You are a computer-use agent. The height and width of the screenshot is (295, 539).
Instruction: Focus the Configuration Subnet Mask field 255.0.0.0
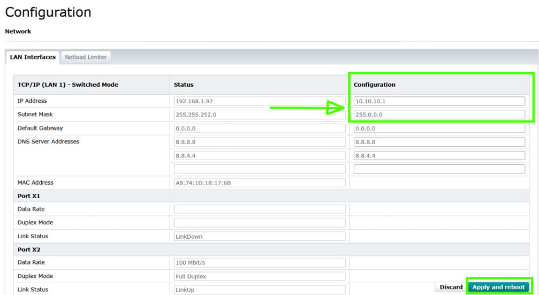tap(439, 115)
